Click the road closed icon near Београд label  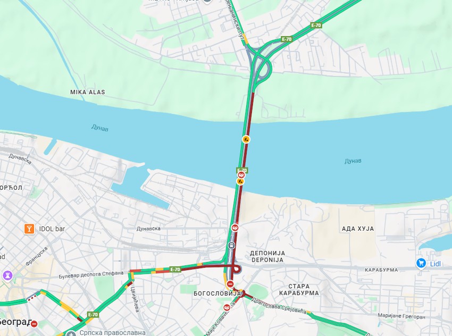click(34, 324)
